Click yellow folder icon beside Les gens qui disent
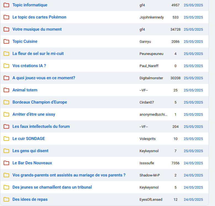 click(6, 151)
